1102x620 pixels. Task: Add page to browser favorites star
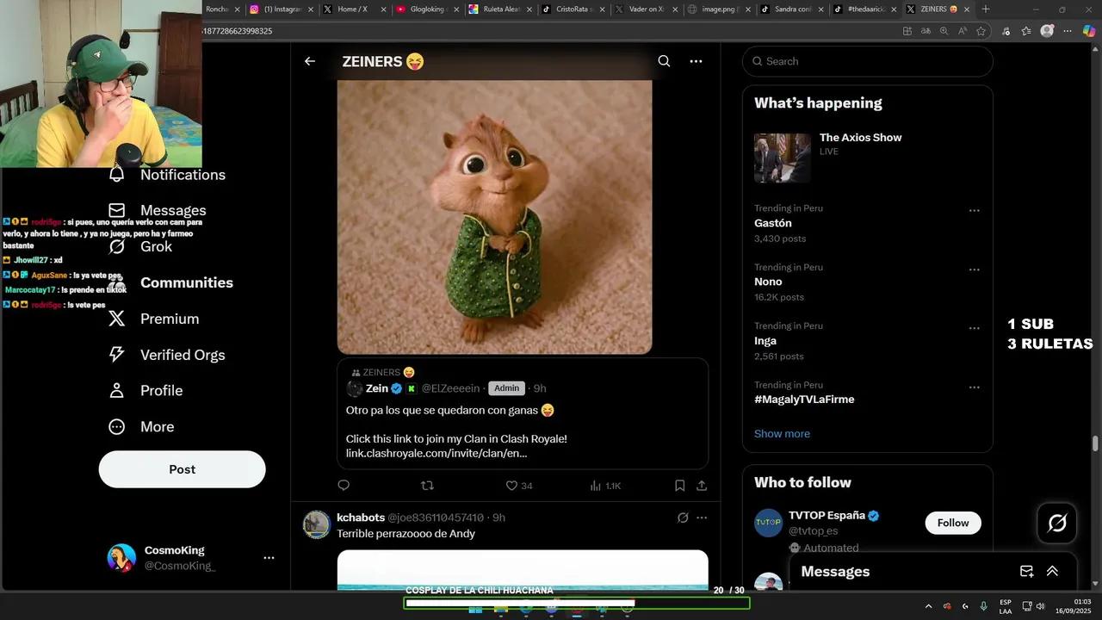(x=981, y=31)
